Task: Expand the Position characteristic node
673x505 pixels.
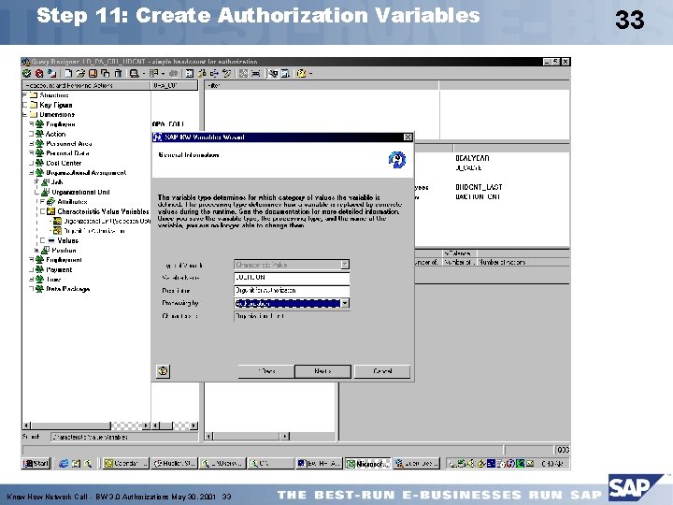Action: (x=36, y=250)
